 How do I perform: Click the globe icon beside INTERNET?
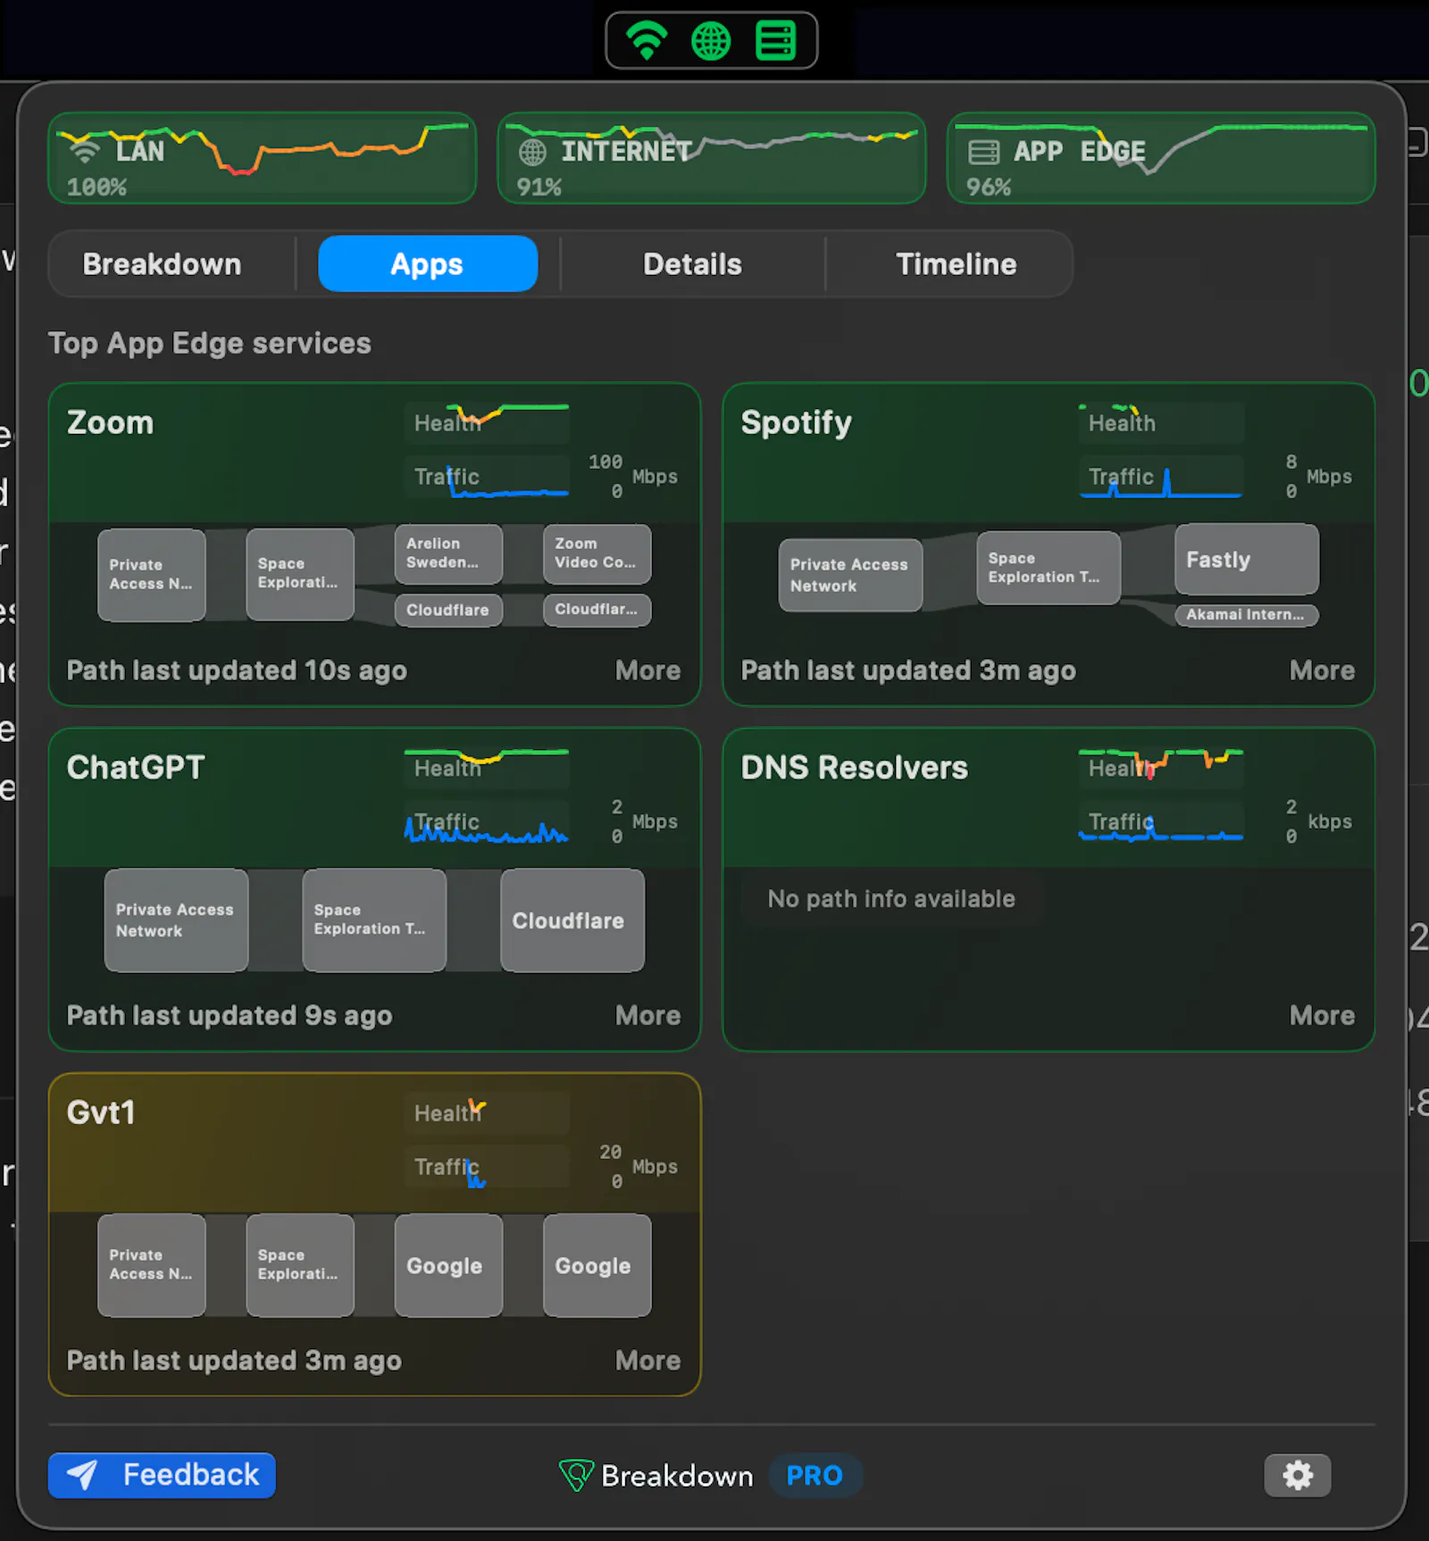532,152
